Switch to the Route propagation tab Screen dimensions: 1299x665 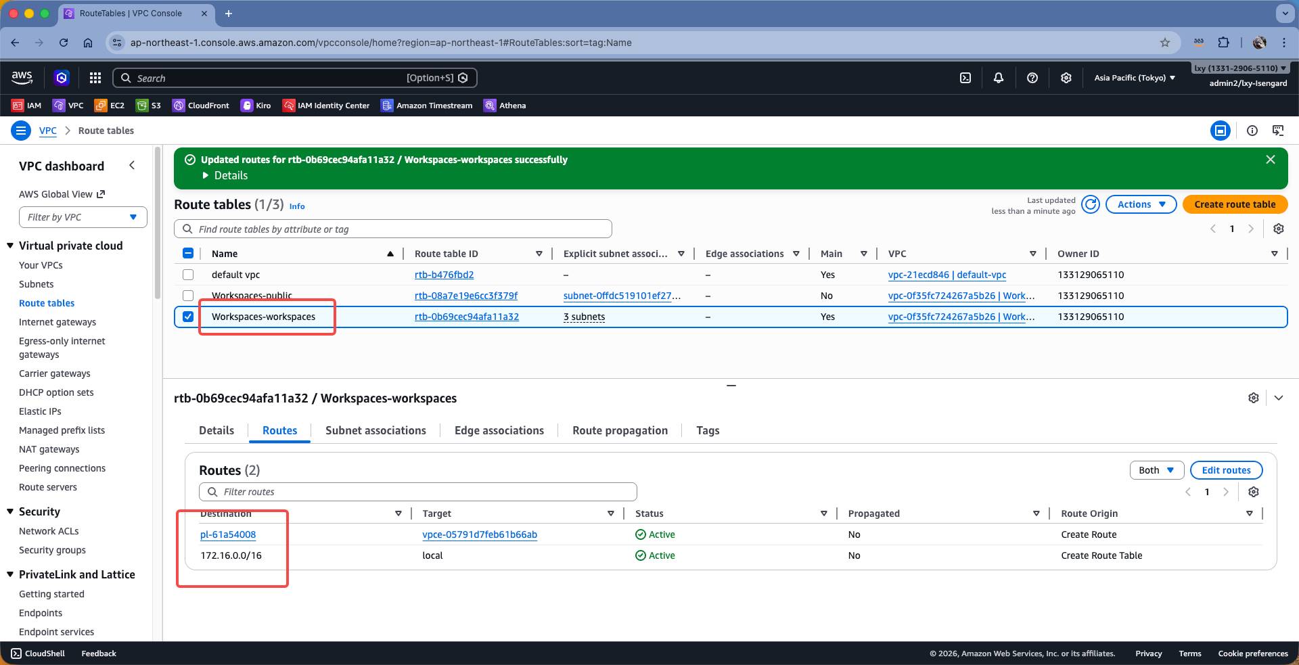click(x=620, y=430)
